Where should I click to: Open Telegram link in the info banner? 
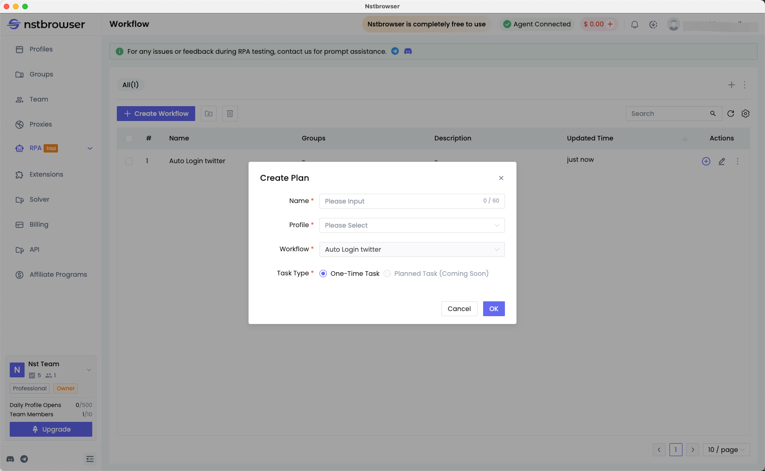pos(395,51)
